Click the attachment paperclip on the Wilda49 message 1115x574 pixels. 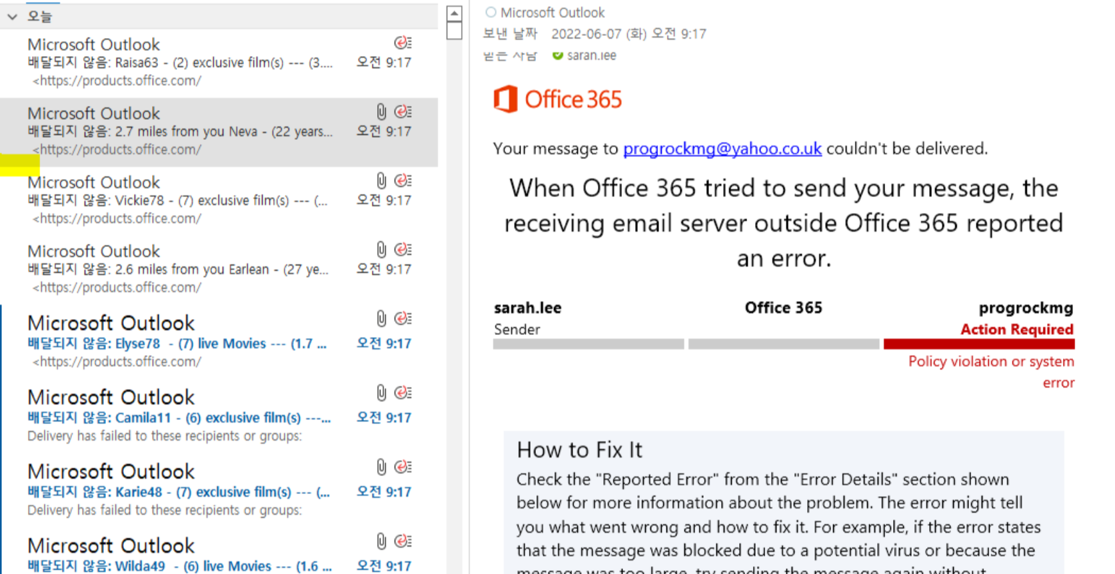coord(381,541)
